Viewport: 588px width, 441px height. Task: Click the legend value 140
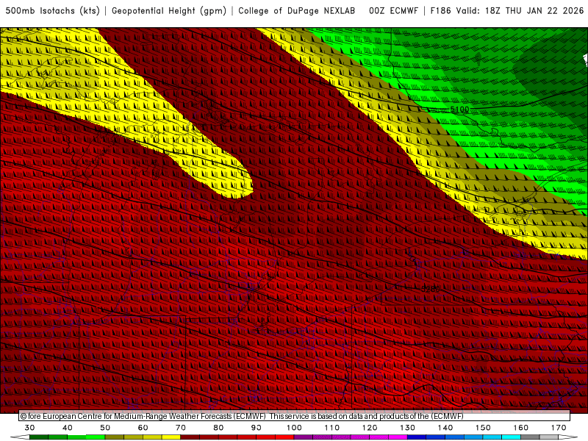(445, 428)
